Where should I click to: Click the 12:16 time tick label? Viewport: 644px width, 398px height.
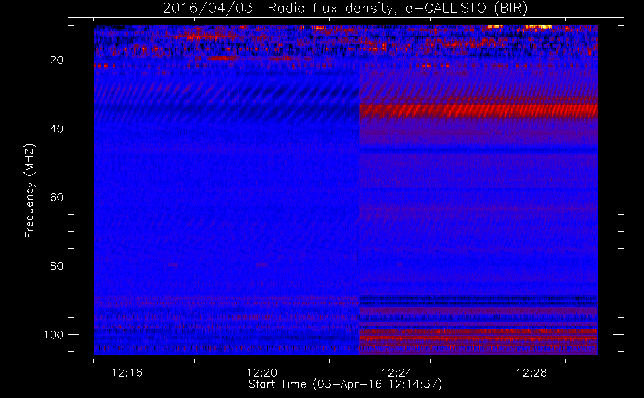click(127, 373)
